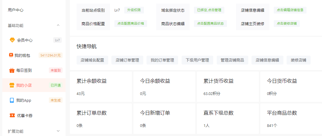
Task: Click the 63.02积分 value
Action: pos(212,93)
